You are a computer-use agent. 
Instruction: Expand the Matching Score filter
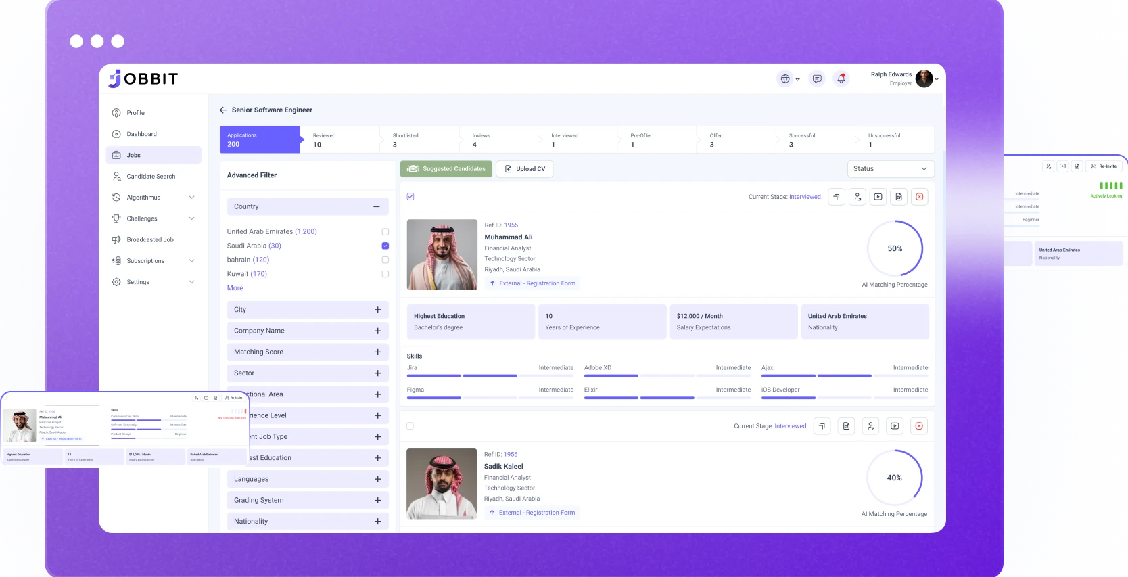click(x=377, y=352)
